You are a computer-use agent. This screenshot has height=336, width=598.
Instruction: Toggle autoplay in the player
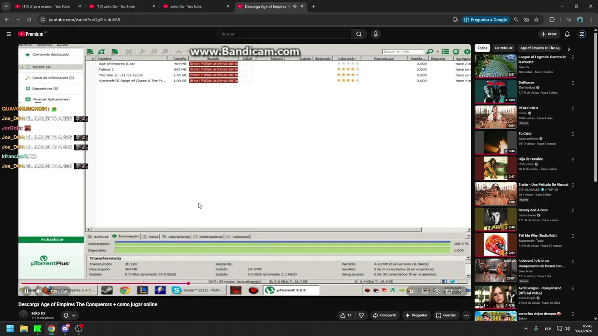[411, 291]
